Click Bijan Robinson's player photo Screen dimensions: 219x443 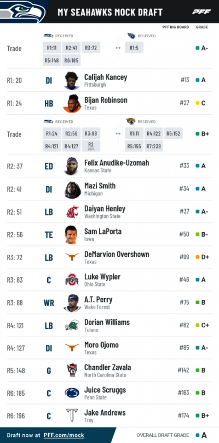[x=72, y=104]
